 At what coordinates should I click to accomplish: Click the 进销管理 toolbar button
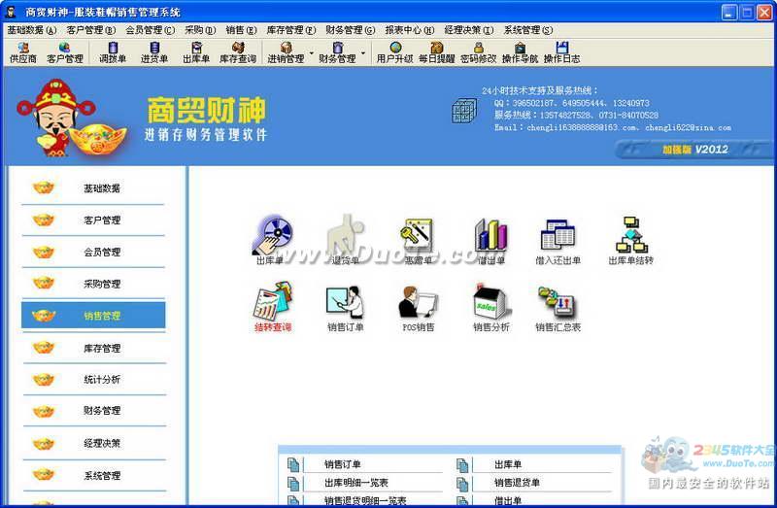(x=286, y=53)
